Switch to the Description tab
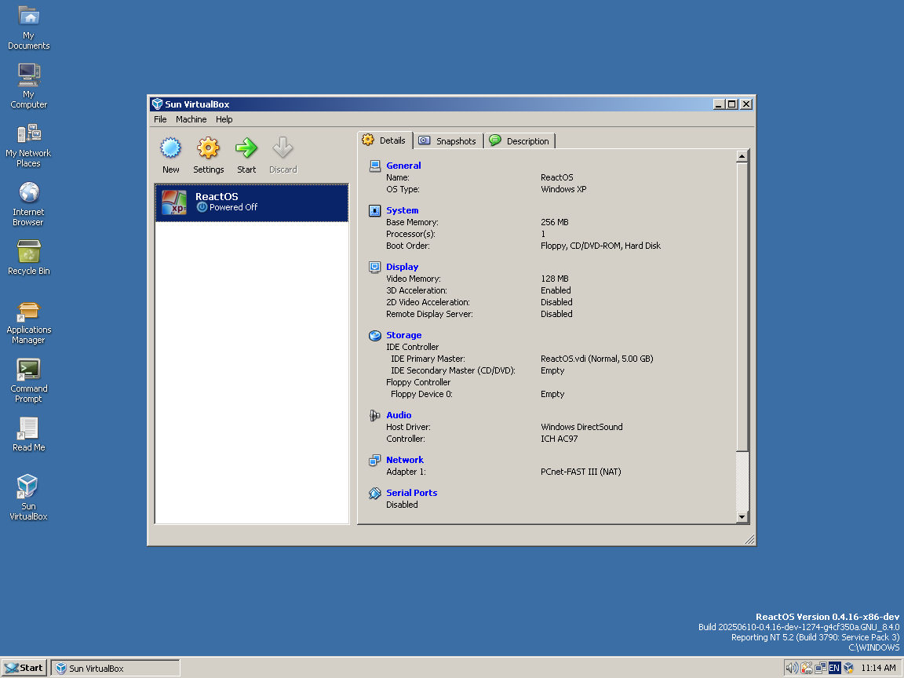The height and width of the screenshot is (678, 904). pos(520,141)
